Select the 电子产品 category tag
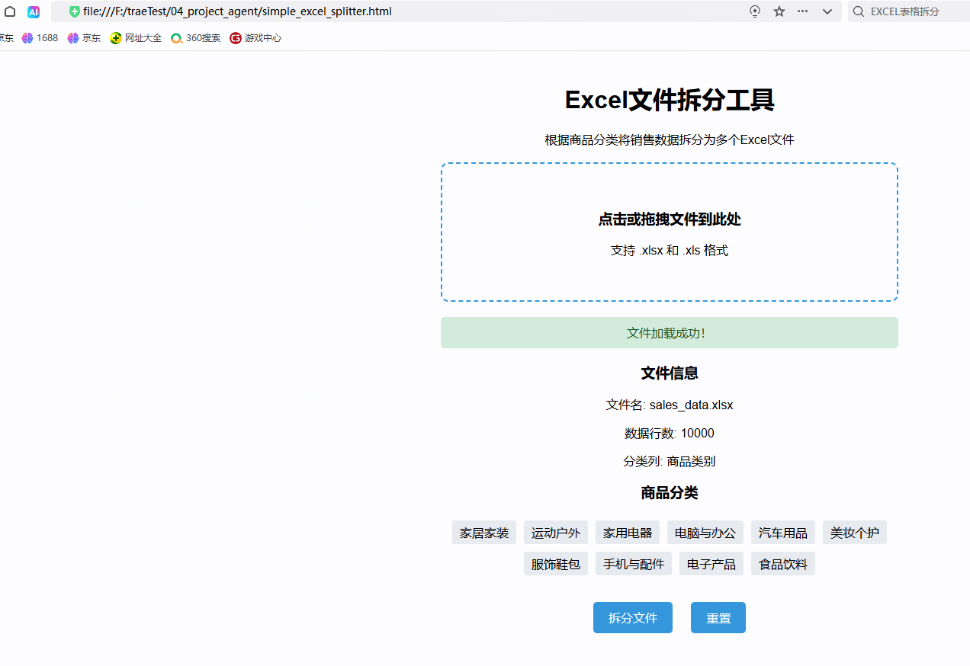The height and width of the screenshot is (666, 970). point(711,564)
